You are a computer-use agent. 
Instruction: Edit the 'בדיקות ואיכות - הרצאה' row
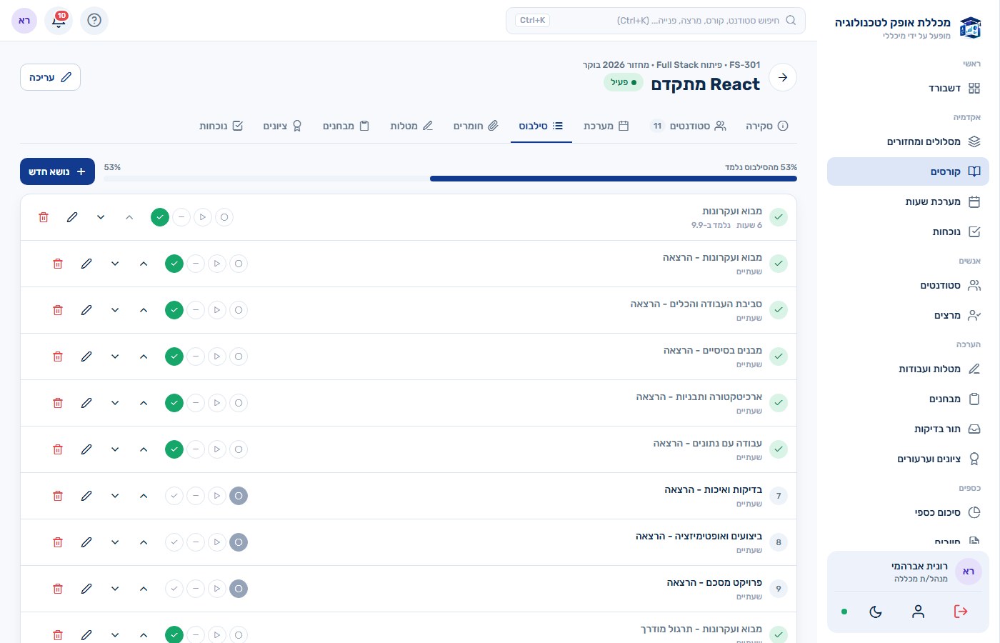point(86,496)
